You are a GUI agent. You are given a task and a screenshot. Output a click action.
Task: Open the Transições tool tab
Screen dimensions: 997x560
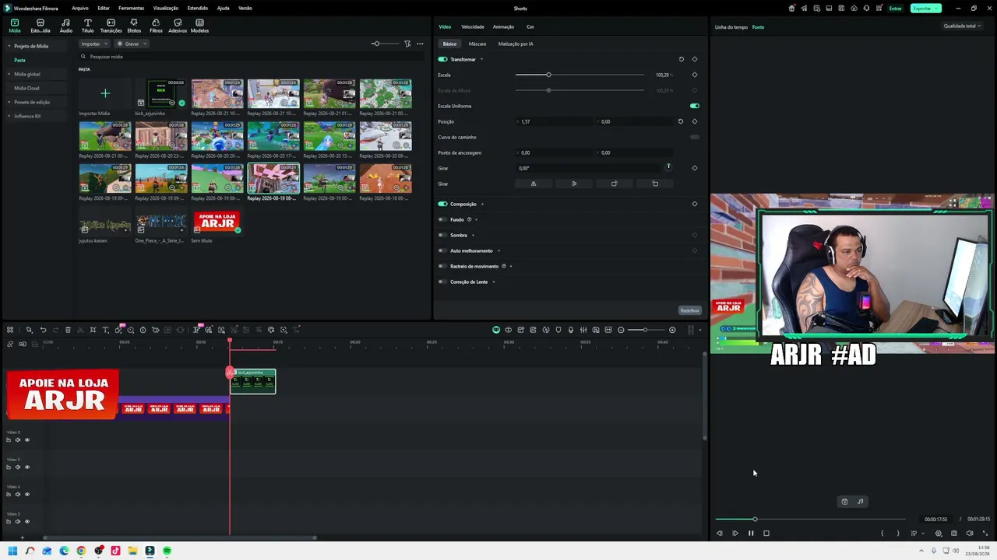111,26
